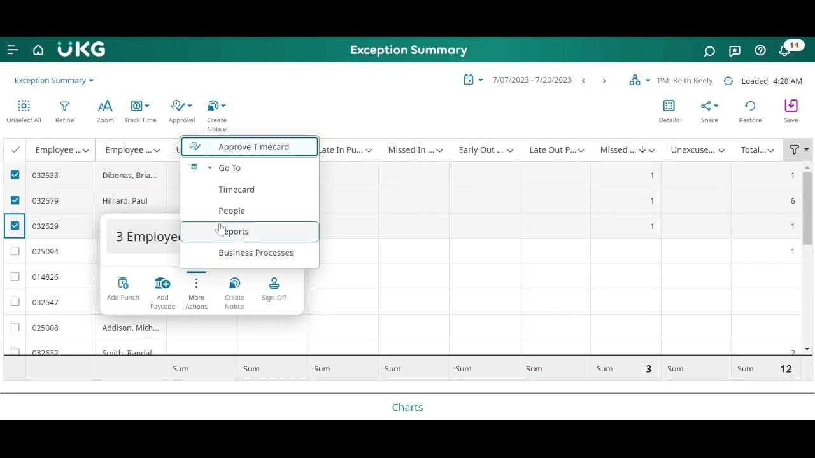Uncheck the row for employee 032533
815x458 pixels.
15,175
